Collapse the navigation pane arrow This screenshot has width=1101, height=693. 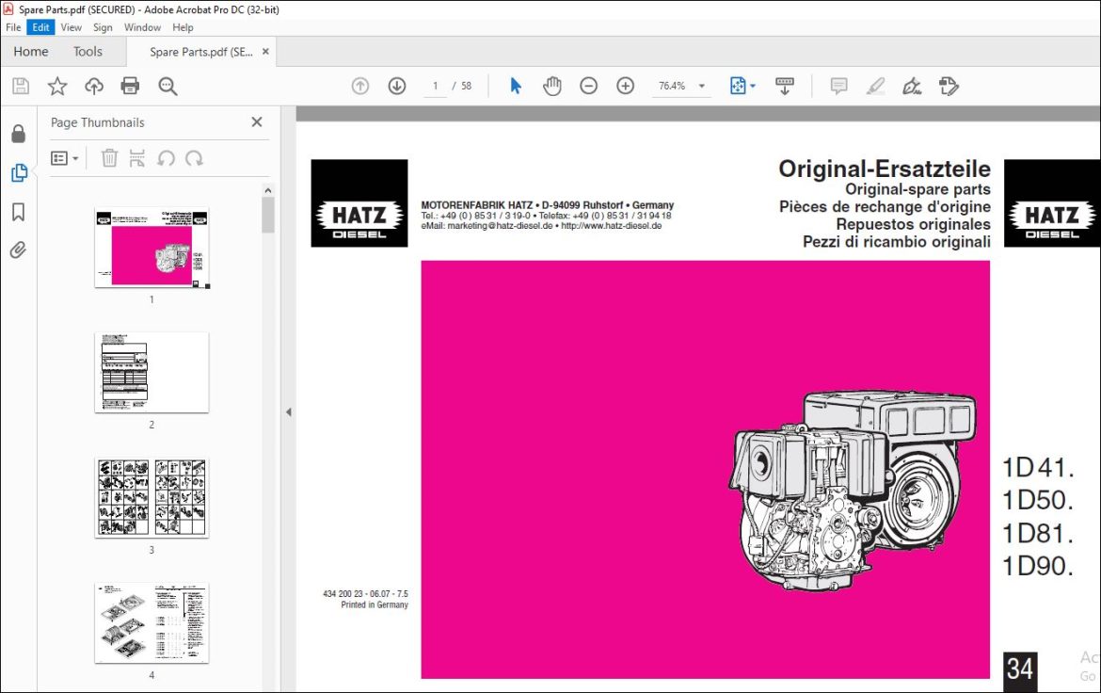pos(289,411)
